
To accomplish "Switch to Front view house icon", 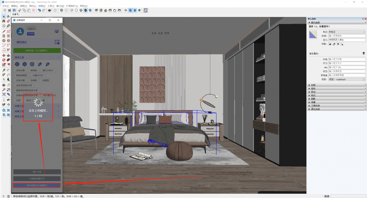I will pyautogui.click(x=106, y=10).
